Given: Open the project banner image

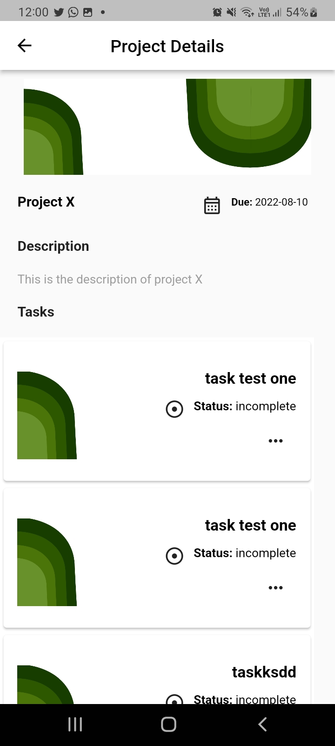Looking at the screenshot, I should (x=167, y=127).
